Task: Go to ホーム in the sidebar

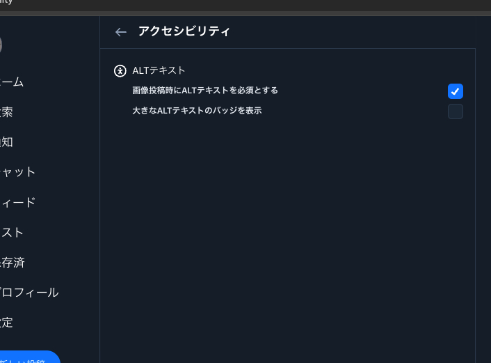Action: coord(12,82)
